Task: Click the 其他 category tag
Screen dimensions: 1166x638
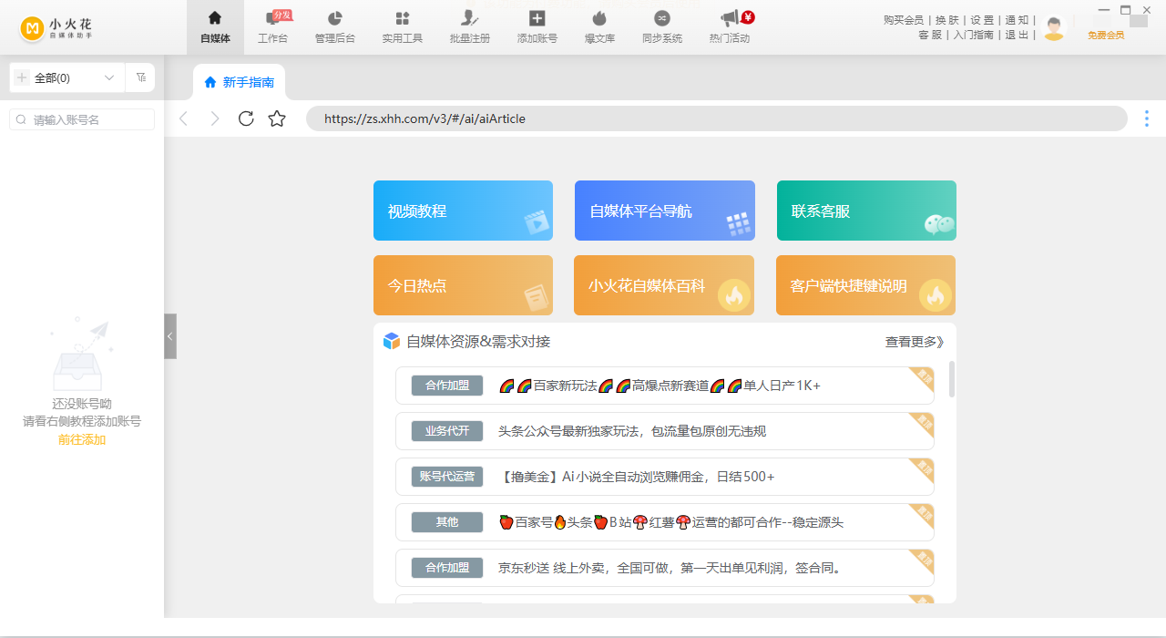Action: point(447,522)
